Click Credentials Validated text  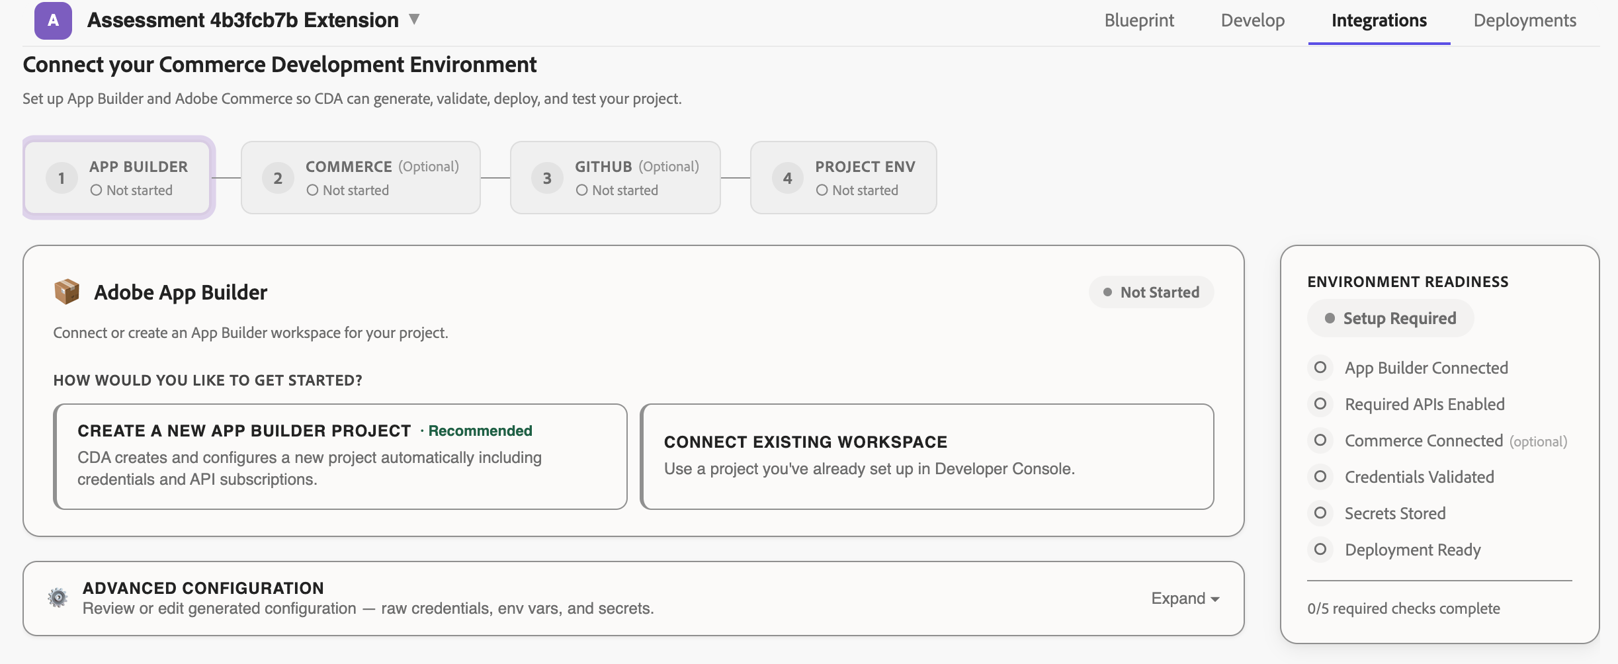1420,477
